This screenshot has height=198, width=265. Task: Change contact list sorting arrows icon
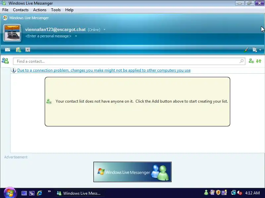[x=259, y=61]
